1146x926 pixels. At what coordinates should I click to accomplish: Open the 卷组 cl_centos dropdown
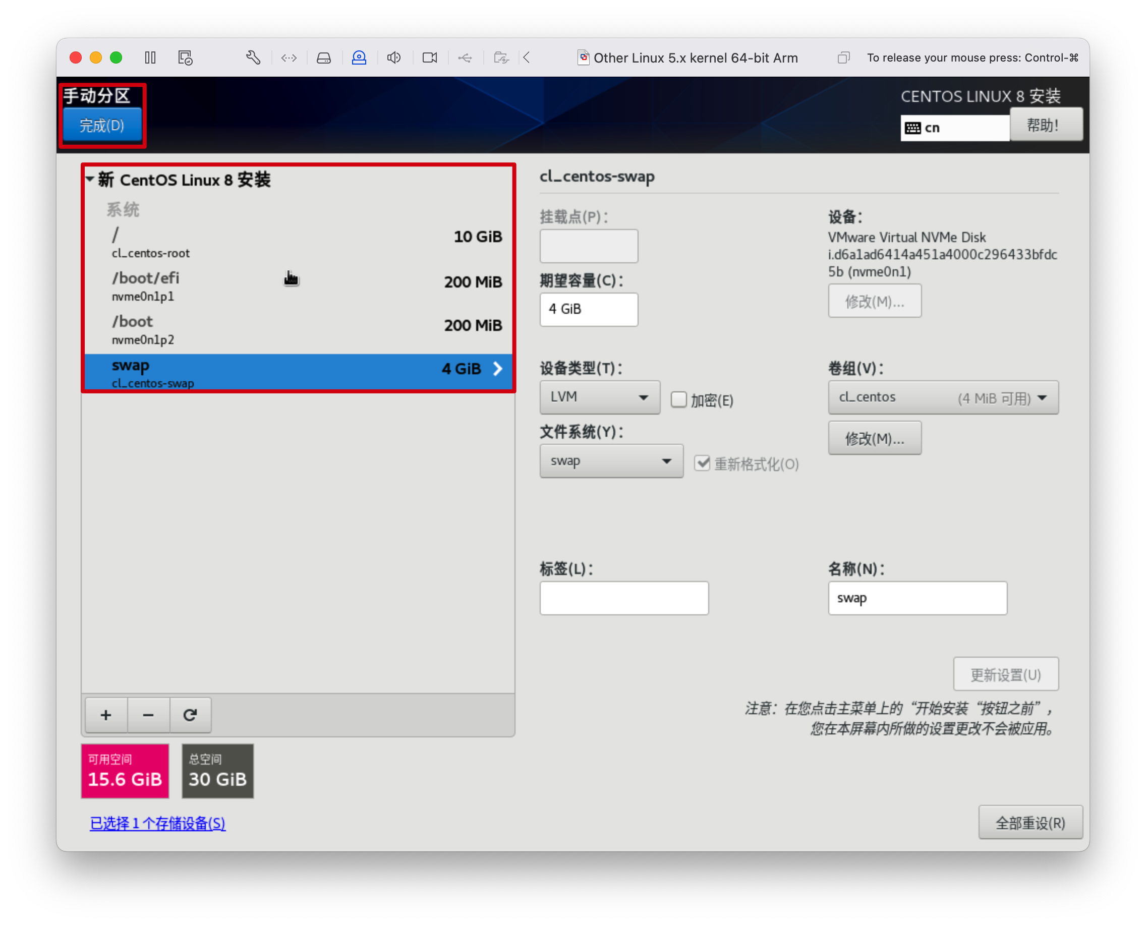[943, 397]
